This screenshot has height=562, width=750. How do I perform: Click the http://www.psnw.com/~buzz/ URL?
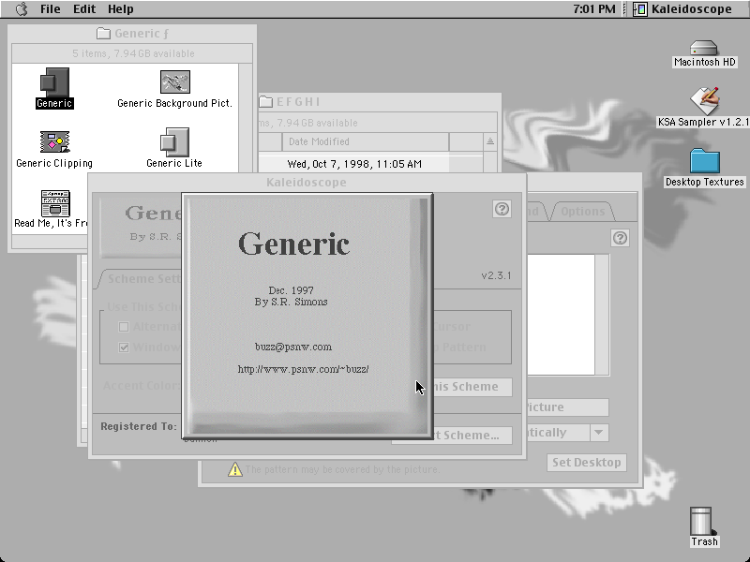pyautogui.click(x=303, y=369)
